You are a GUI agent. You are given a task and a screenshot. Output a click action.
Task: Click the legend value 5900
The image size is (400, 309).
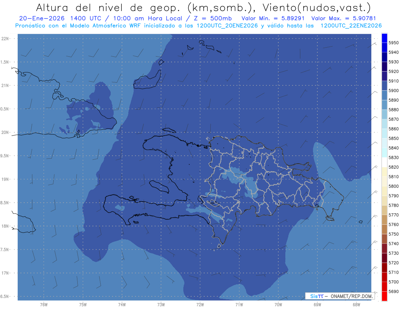pyautogui.click(x=393, y=91)
